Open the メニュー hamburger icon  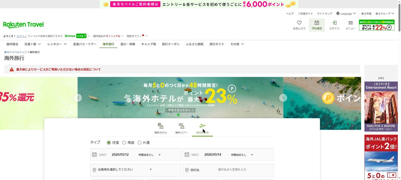(351, 23)
